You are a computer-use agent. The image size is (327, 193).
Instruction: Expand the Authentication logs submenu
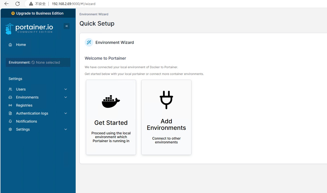tap(65, 113)
